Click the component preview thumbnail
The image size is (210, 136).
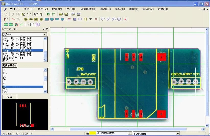coord(25,115)
